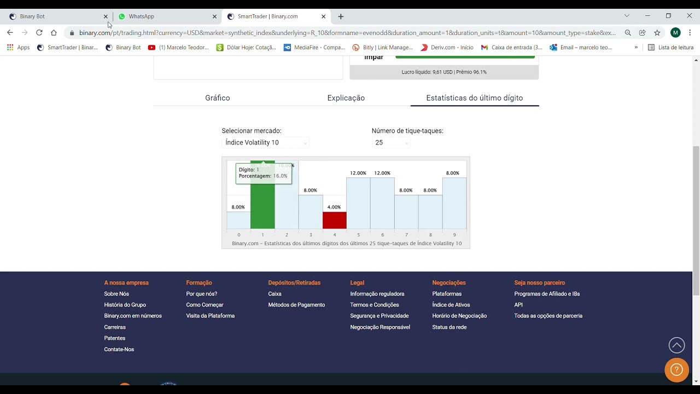This screenshot has width=700, height=394.
Task: Open Visita da Plataforma link
Action: pos(211,316)
